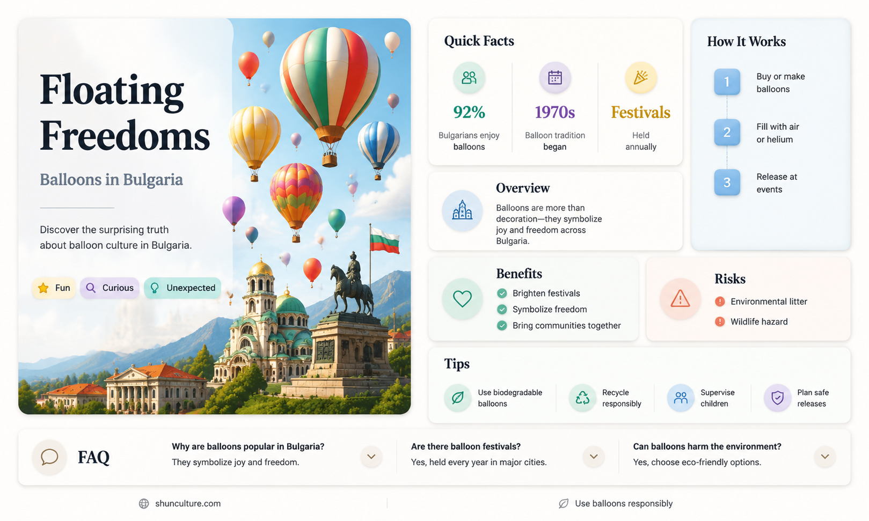869x521 pixels.
Task: Click the Overview description paragraph
Action: (549, 224)
